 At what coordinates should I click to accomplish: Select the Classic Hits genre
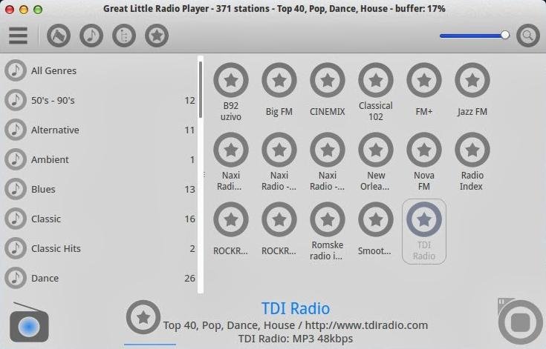[100, 249]
